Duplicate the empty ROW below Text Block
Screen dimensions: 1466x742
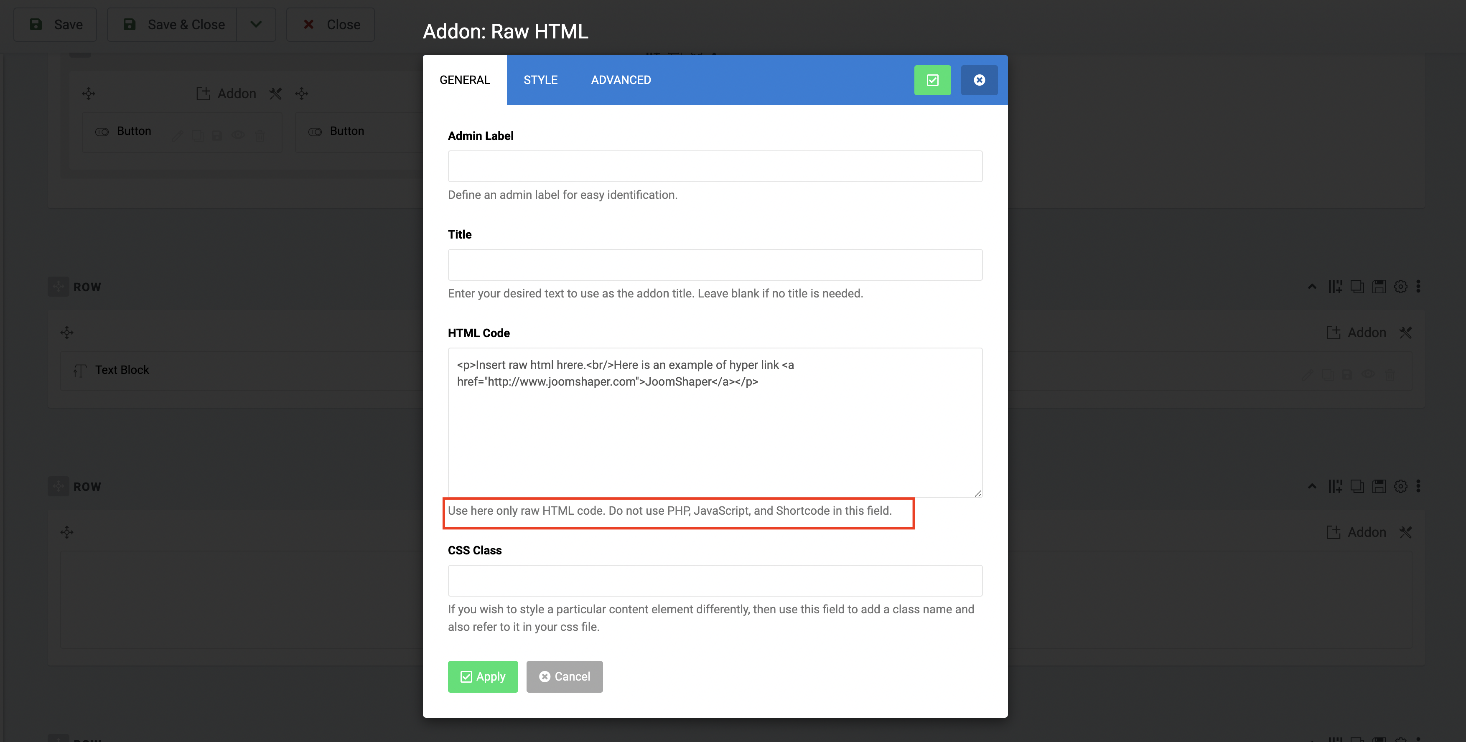coord(1357,486)
